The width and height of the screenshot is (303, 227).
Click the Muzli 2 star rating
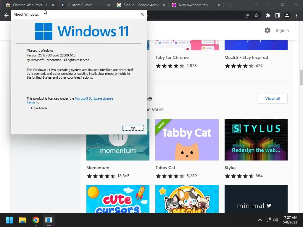coord(239,66)
